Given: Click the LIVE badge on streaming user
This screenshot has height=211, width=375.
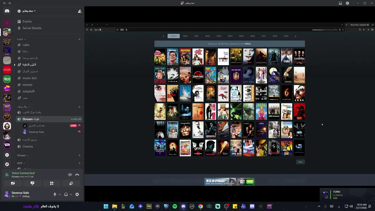Looking at the screenshot, I should tap(73, 126).
